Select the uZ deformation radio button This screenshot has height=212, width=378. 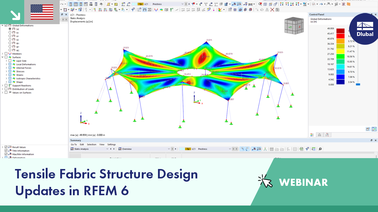click(x=10, y=39)
